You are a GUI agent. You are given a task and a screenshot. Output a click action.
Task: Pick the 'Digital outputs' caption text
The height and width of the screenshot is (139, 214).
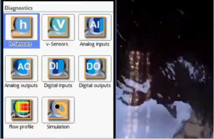95,86
